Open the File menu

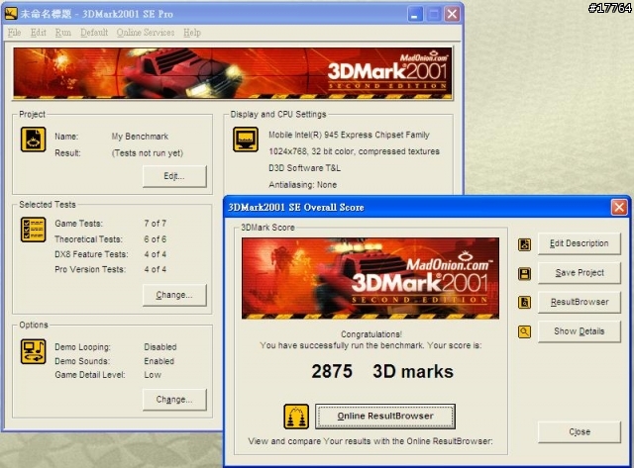coord(14,33)
